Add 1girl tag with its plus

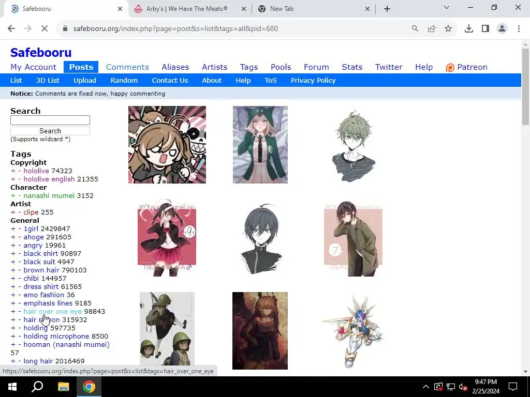13,229
